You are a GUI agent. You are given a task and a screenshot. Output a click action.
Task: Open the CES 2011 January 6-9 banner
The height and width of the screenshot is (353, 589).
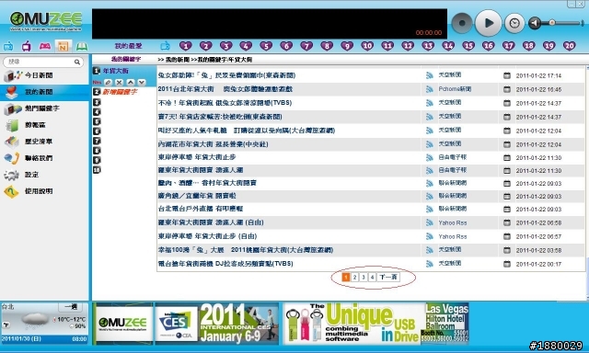click(217, 324)
